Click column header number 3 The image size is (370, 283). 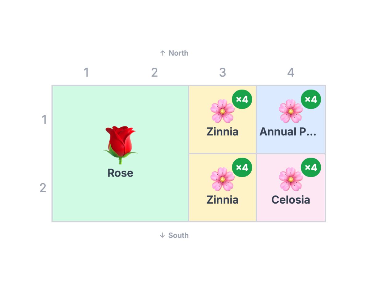click(x=223, y=73)
